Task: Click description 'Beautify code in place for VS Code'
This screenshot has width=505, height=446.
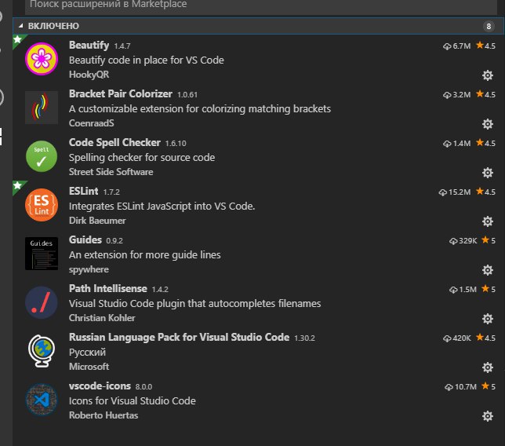Action: click(x=146, y=60)
